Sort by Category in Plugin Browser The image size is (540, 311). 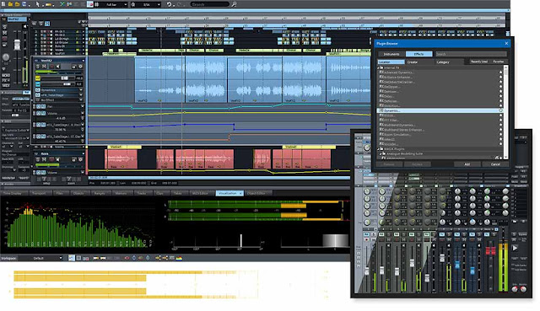click(x=449, y=62)
